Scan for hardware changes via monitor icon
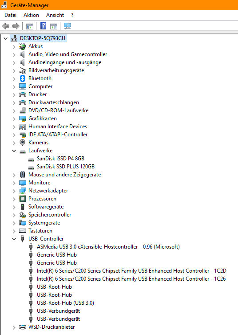This screenshot has height=335, width=238. (67, 26)
